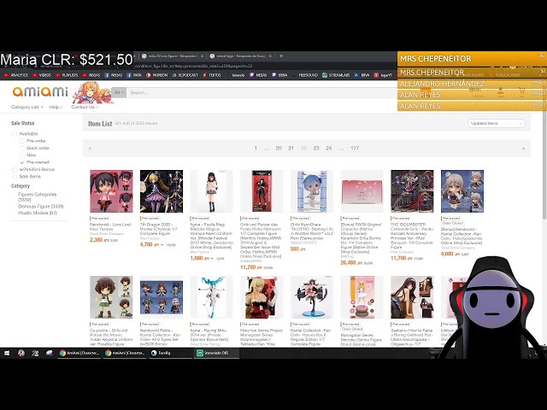Screen dimensions: 547x410
Task: Filter by Bishoujo Figure (3339)
Action: 41,207
